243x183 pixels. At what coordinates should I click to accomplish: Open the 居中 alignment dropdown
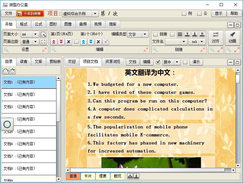(177, 62)
